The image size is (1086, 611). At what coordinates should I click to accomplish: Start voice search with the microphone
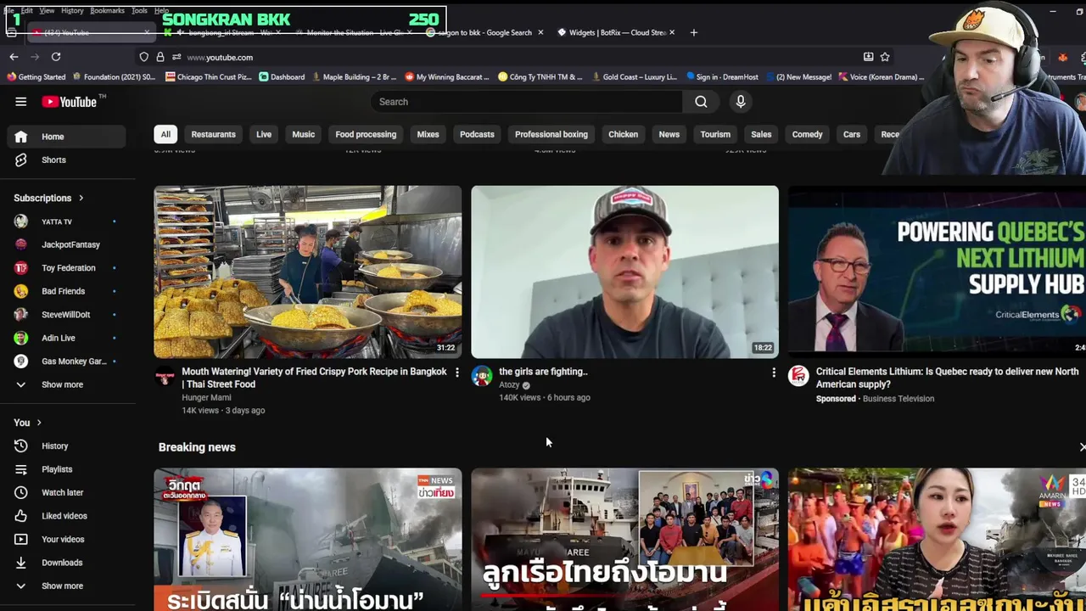pos(741,102)
